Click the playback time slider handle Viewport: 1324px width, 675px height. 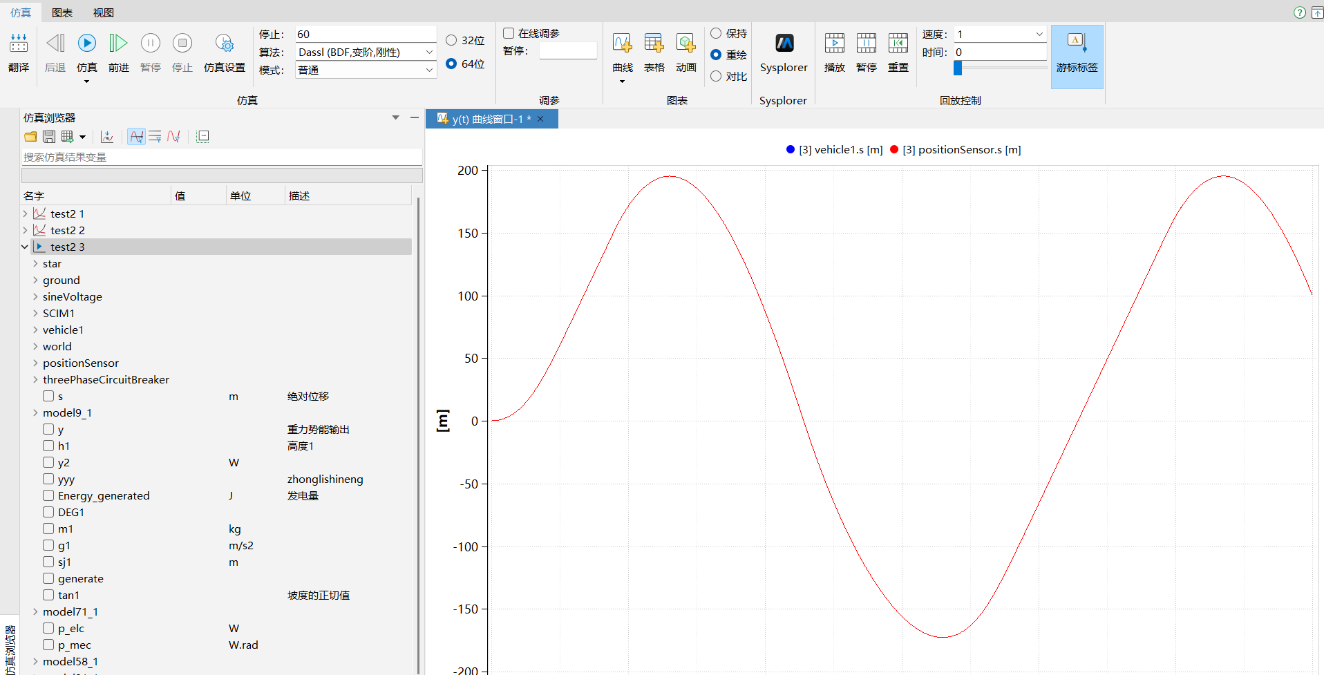click(x=958, y=68)
